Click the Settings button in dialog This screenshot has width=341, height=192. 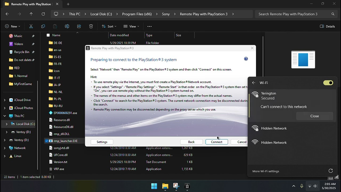[x=102, y=142]
